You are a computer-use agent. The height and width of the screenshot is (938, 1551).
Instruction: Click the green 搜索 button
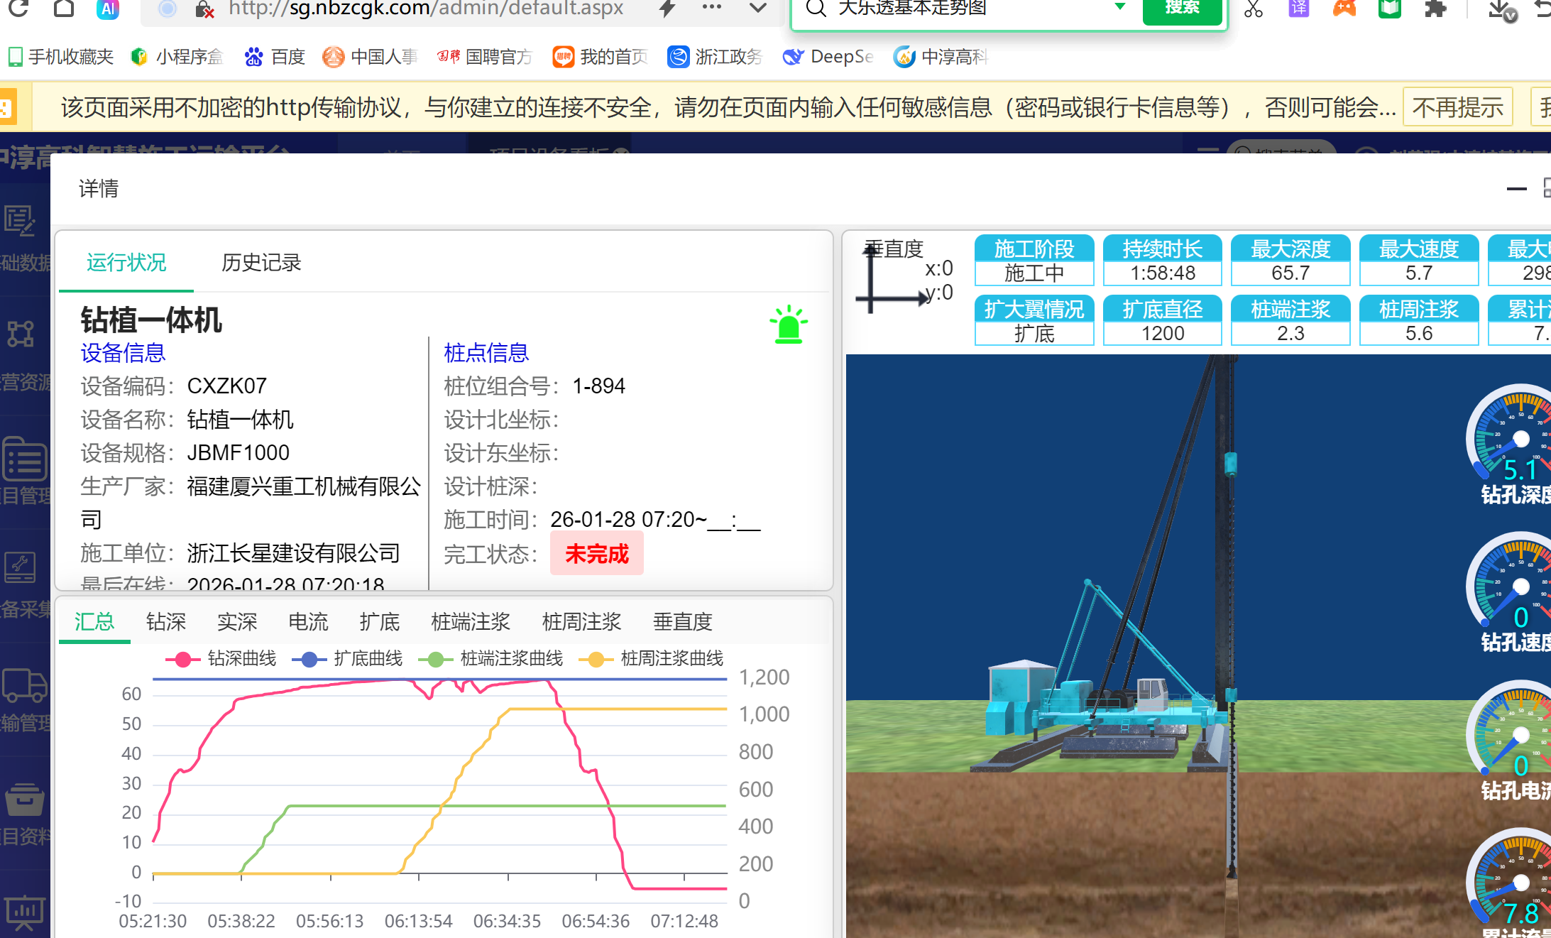pos(1182,8)
